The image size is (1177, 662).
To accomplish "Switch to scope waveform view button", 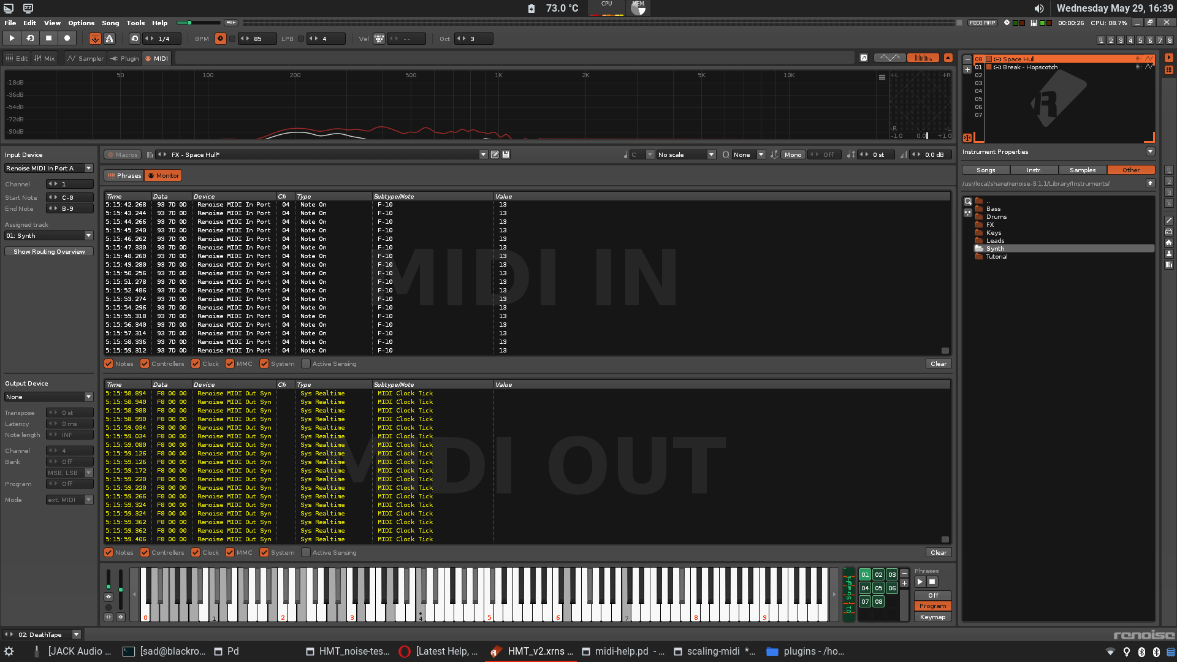I will tap(889, 58).
